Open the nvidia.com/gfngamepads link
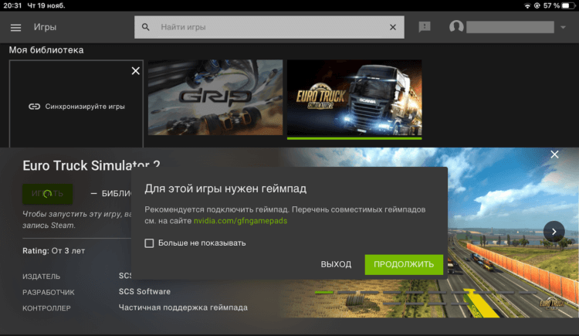The height and width of the screenshot is (336, 579). (240, 221)
